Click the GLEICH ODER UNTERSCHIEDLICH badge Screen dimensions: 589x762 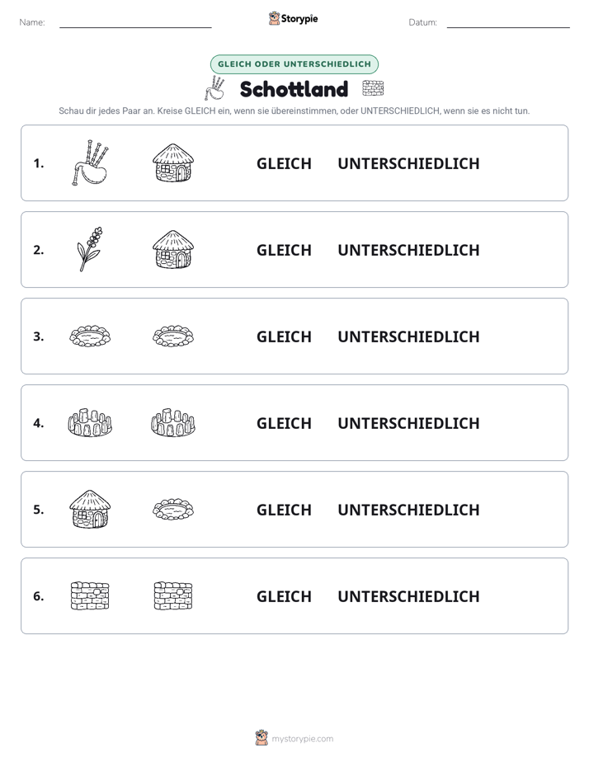(294, 64)
